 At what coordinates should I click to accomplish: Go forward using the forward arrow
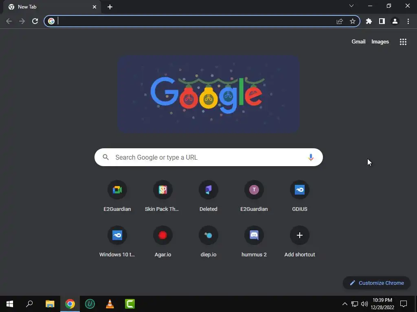[22, 21]
